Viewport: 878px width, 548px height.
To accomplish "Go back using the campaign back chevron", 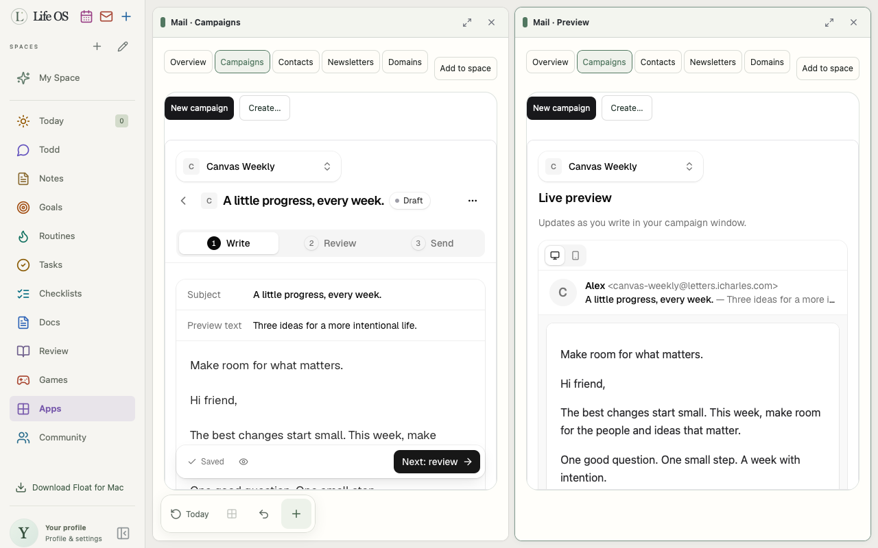I will tap(183, 201).
